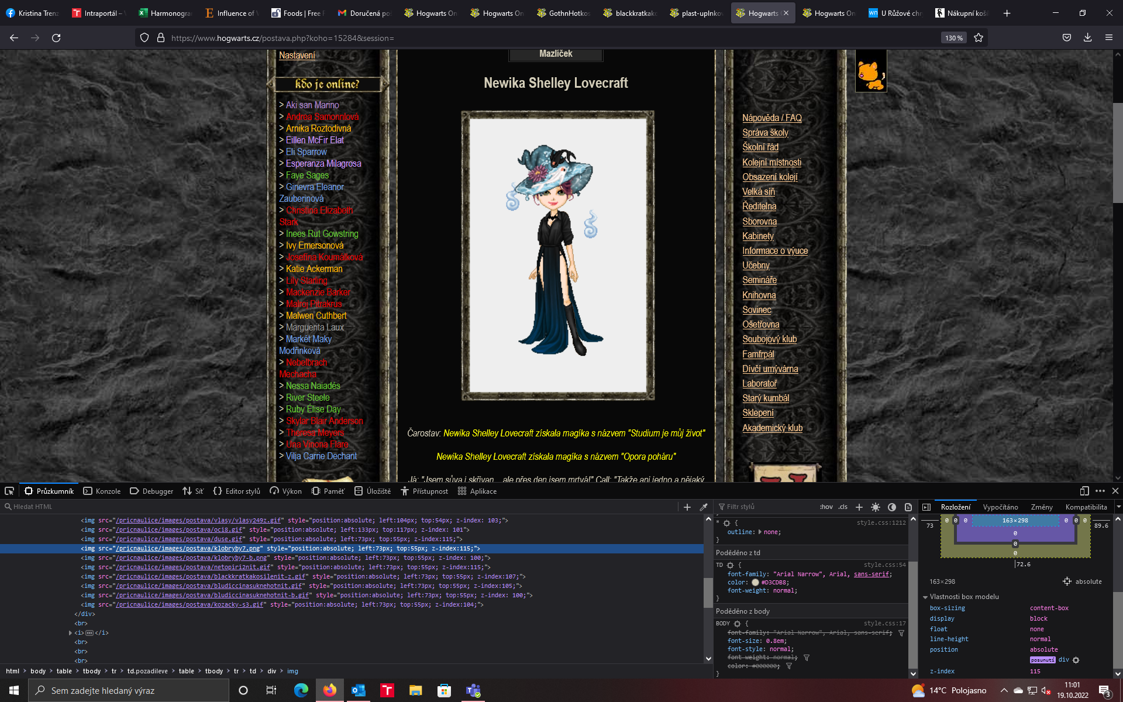Toggle light color scheme simulation icon
The width and height of the screenshot is (1123, 702).
coord(876,507)
